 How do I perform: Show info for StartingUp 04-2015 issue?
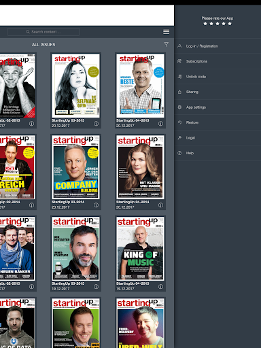coord(160,287)
